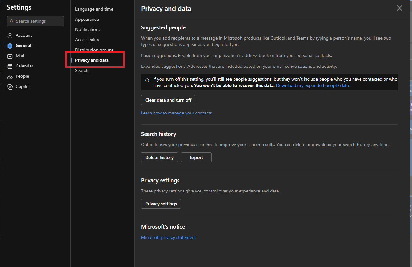Open the Search section under General
This screenshot has height=267, width=412.
click(x=82, y=70)
